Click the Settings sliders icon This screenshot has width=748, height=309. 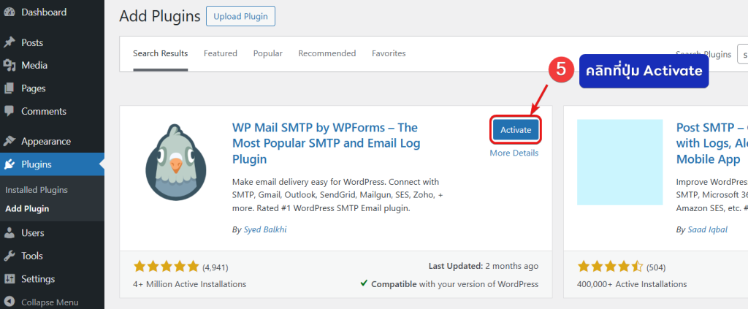click(x=9, y=279)
